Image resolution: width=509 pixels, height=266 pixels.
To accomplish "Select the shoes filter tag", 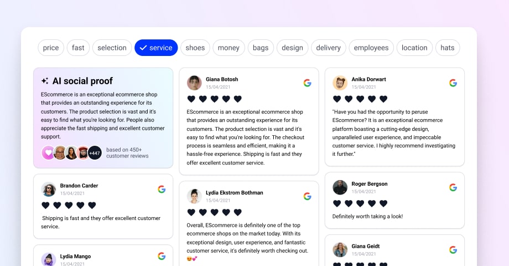I will pos(195,48).
